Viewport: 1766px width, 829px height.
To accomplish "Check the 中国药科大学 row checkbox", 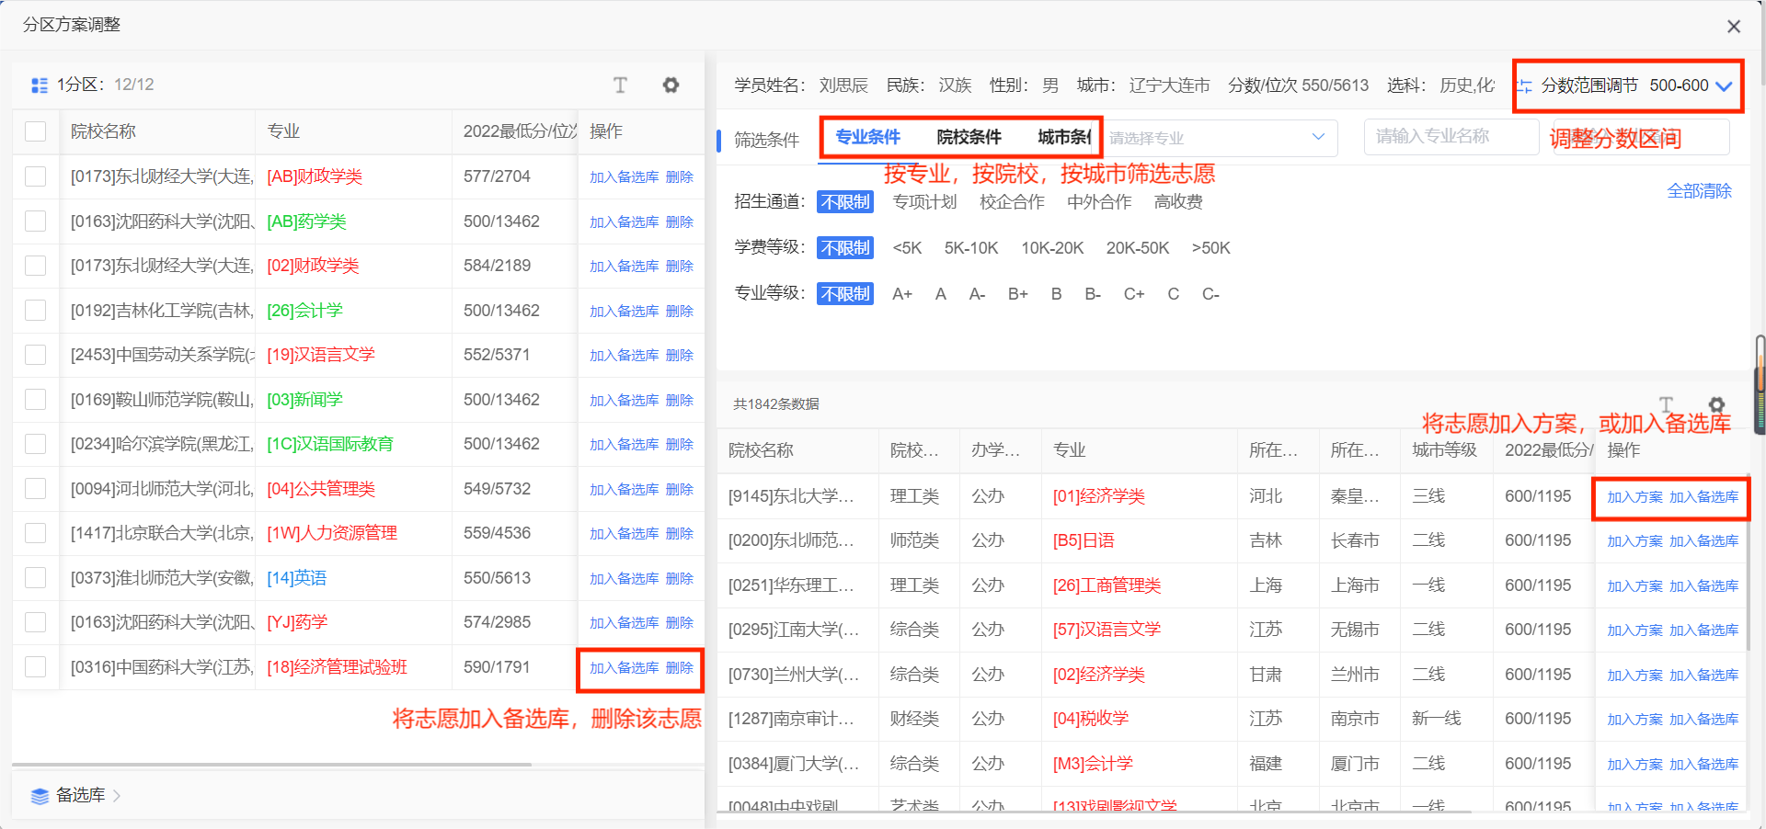I will click(x=35, y=666).
